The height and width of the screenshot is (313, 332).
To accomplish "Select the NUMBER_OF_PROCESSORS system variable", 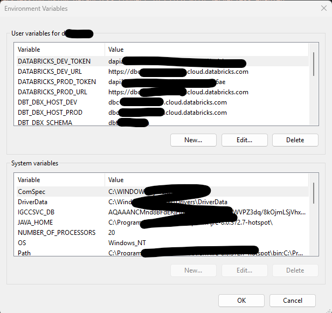I will [162, 233].
